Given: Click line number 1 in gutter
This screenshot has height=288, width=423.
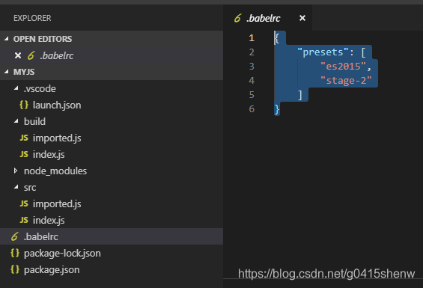Looking at the screenshot, I should point(252,37).
